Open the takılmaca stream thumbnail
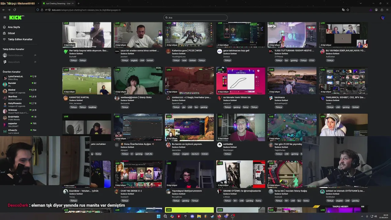The width and height of the screenshot is (391, 220). click(292, 81)
